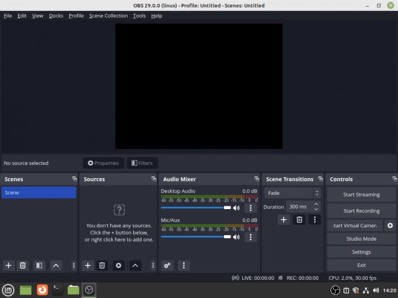
Task: Add a new source with plus button
Action: coord(88,265)
